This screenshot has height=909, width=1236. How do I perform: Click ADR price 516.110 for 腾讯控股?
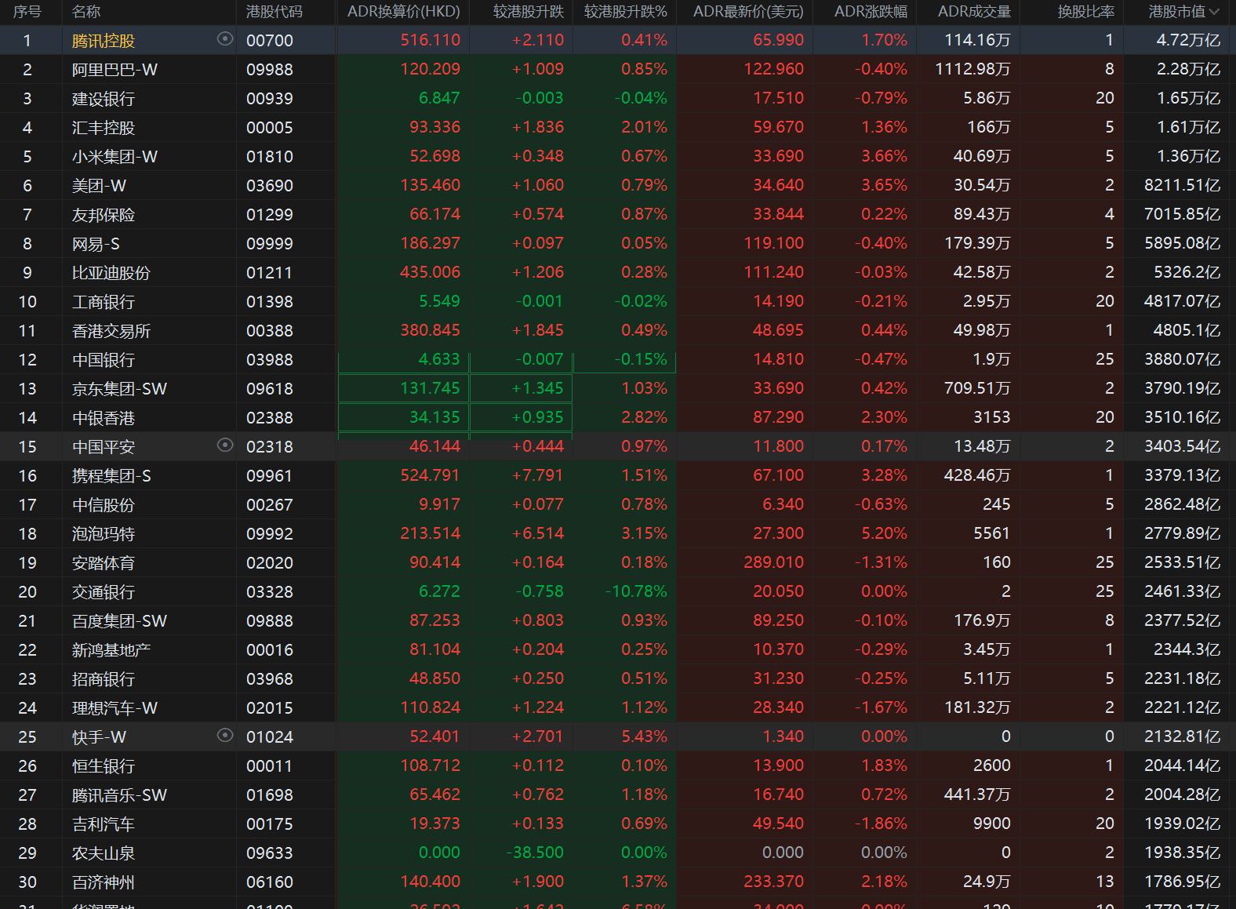[x=431, y=40]
